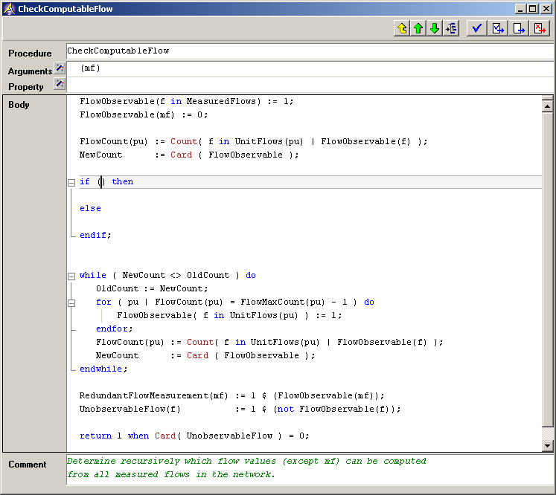Viewport: 556px width, 495px height.
Task: Collapse the for loop block
Action: 71,303
